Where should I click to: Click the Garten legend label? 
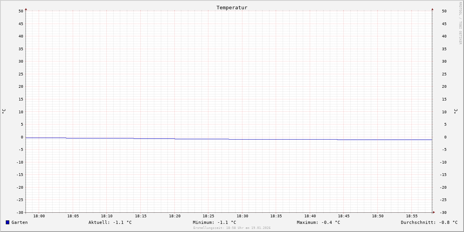coord(20,222)
